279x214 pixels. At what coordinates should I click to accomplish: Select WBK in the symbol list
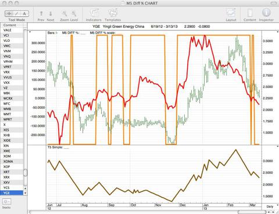(12, 93)
